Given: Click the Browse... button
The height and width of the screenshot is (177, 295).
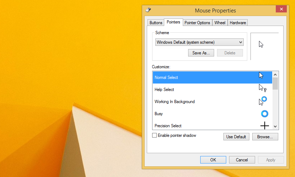Looking at the screenshot, I should pyautogui.click(x=265, y=137).
